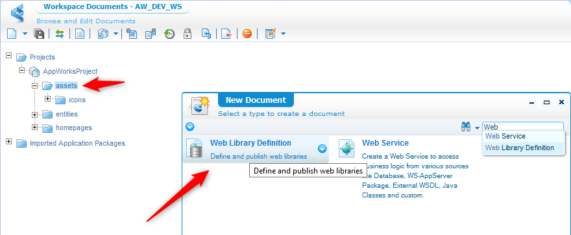571x235 pixels.
Task: Close the New Document dialog
Action: point(561,102)
